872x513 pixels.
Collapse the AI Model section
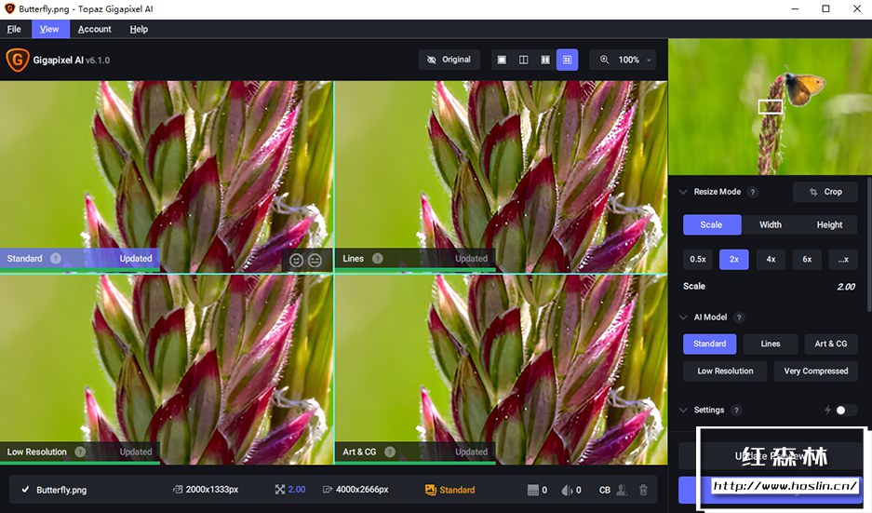[683, 317]
